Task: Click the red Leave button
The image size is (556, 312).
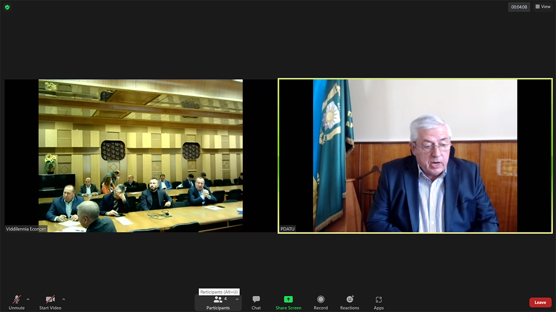Action: point(540,302)
